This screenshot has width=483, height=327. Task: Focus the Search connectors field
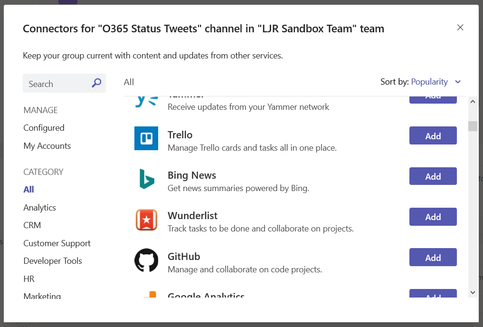(x=64, y=83)
